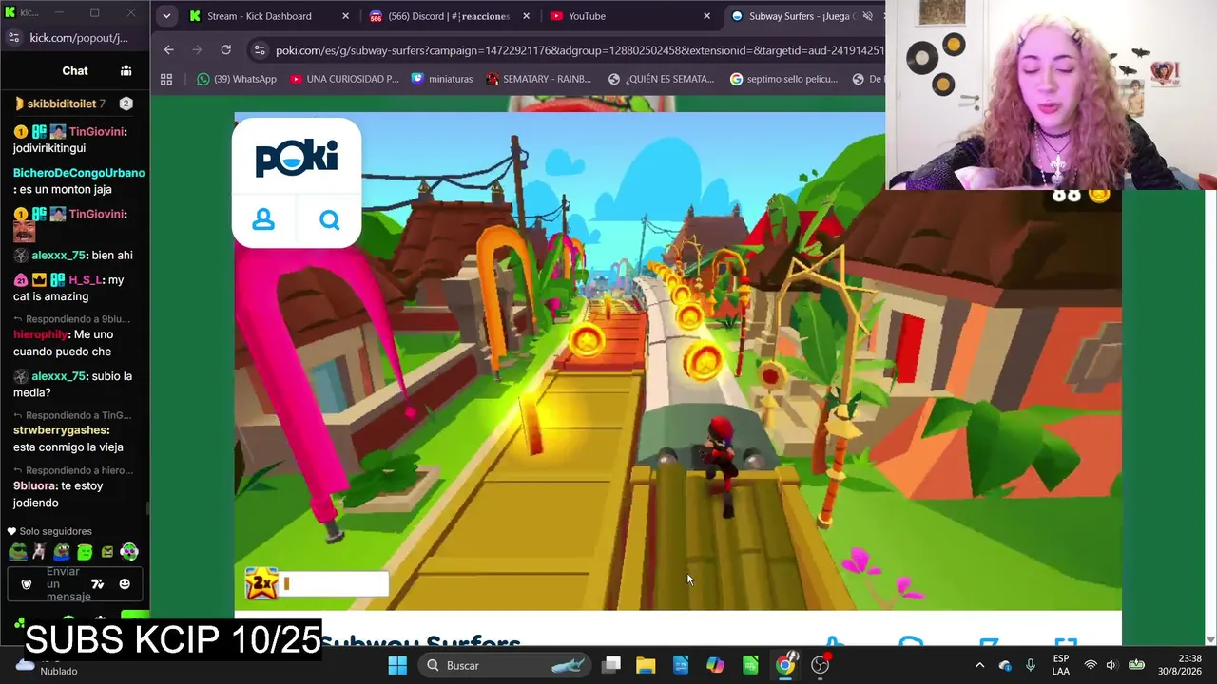Go back in Chrome
The height and width of the screenshot is (684, 1217).
[x=168, y=49]
